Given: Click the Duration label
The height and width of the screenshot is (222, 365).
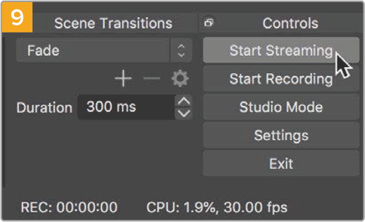Looking at the screenshot, I should [44, 107].
